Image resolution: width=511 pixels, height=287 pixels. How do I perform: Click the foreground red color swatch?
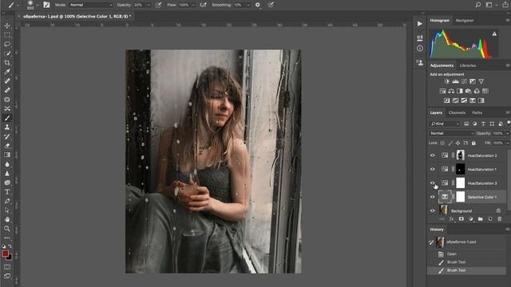pos(6,254)
